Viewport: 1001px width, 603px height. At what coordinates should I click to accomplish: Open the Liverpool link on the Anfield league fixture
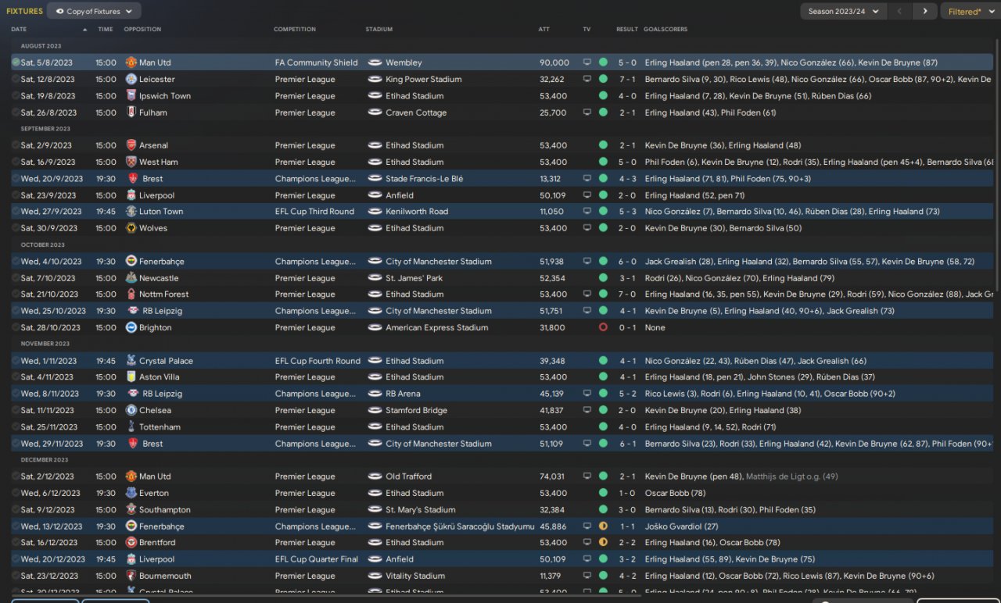click(156, 195)
